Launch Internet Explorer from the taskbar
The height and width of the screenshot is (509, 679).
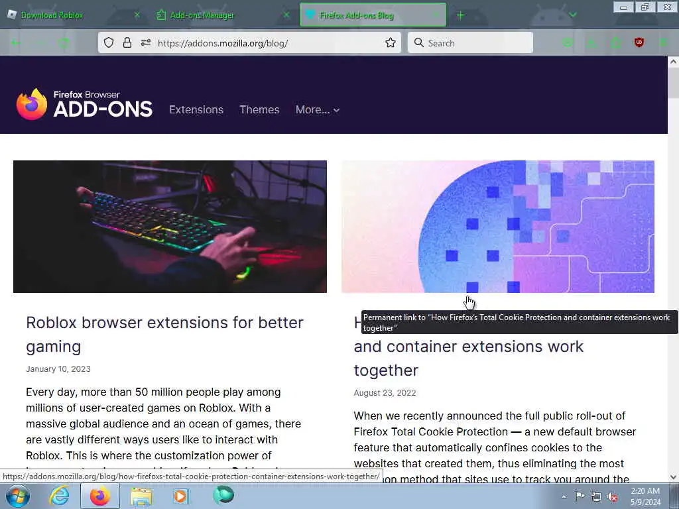[x=59, y=496]
